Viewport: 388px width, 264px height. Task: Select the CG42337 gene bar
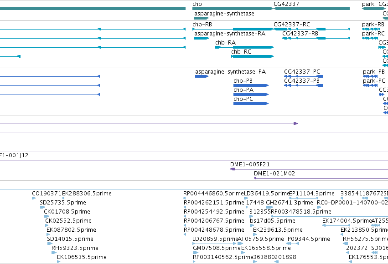click(x=311, y=9)
